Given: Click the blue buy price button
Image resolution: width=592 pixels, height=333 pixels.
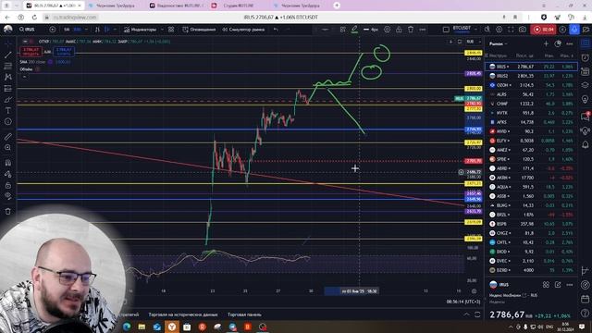Looking at the screenshot, I should pos(64,52).
